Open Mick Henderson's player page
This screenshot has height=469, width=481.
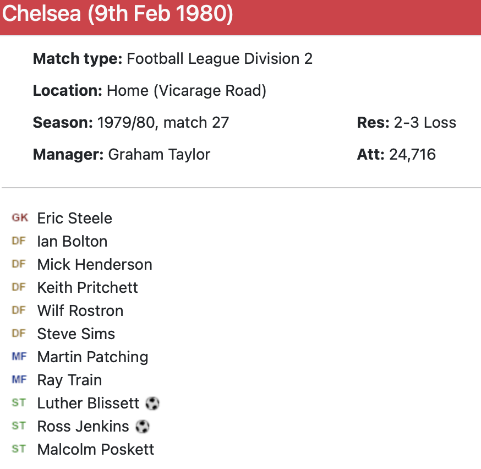95,264
